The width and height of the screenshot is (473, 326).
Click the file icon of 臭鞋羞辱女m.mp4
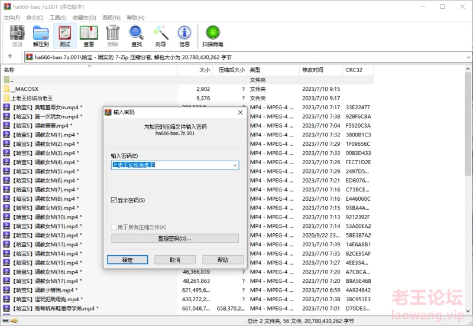tap(7, 107)
